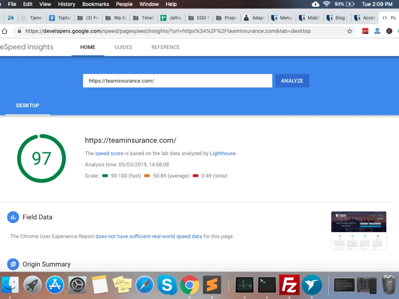This screenshot has width=399, height=299.
Task: Open the People menu
Action: point(124,4)
